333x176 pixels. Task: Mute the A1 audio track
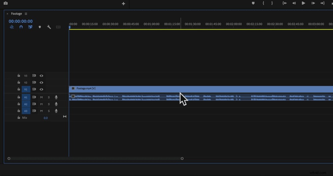[x=41, y=97]
